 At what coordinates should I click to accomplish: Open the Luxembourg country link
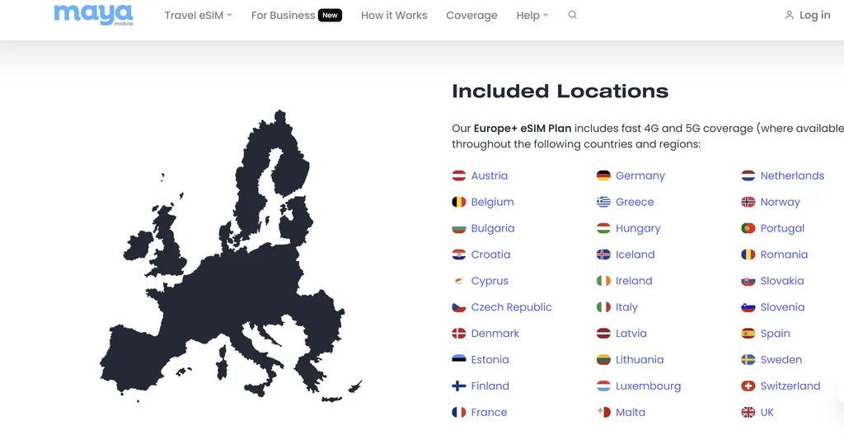(x=648, y=386)
